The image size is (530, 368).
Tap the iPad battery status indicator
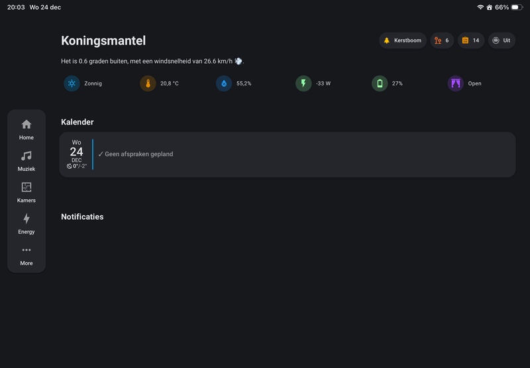(515, 7)
